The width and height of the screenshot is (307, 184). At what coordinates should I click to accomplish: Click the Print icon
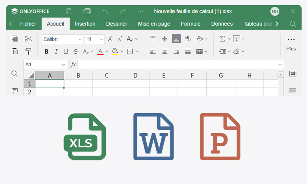click(87, 11)
